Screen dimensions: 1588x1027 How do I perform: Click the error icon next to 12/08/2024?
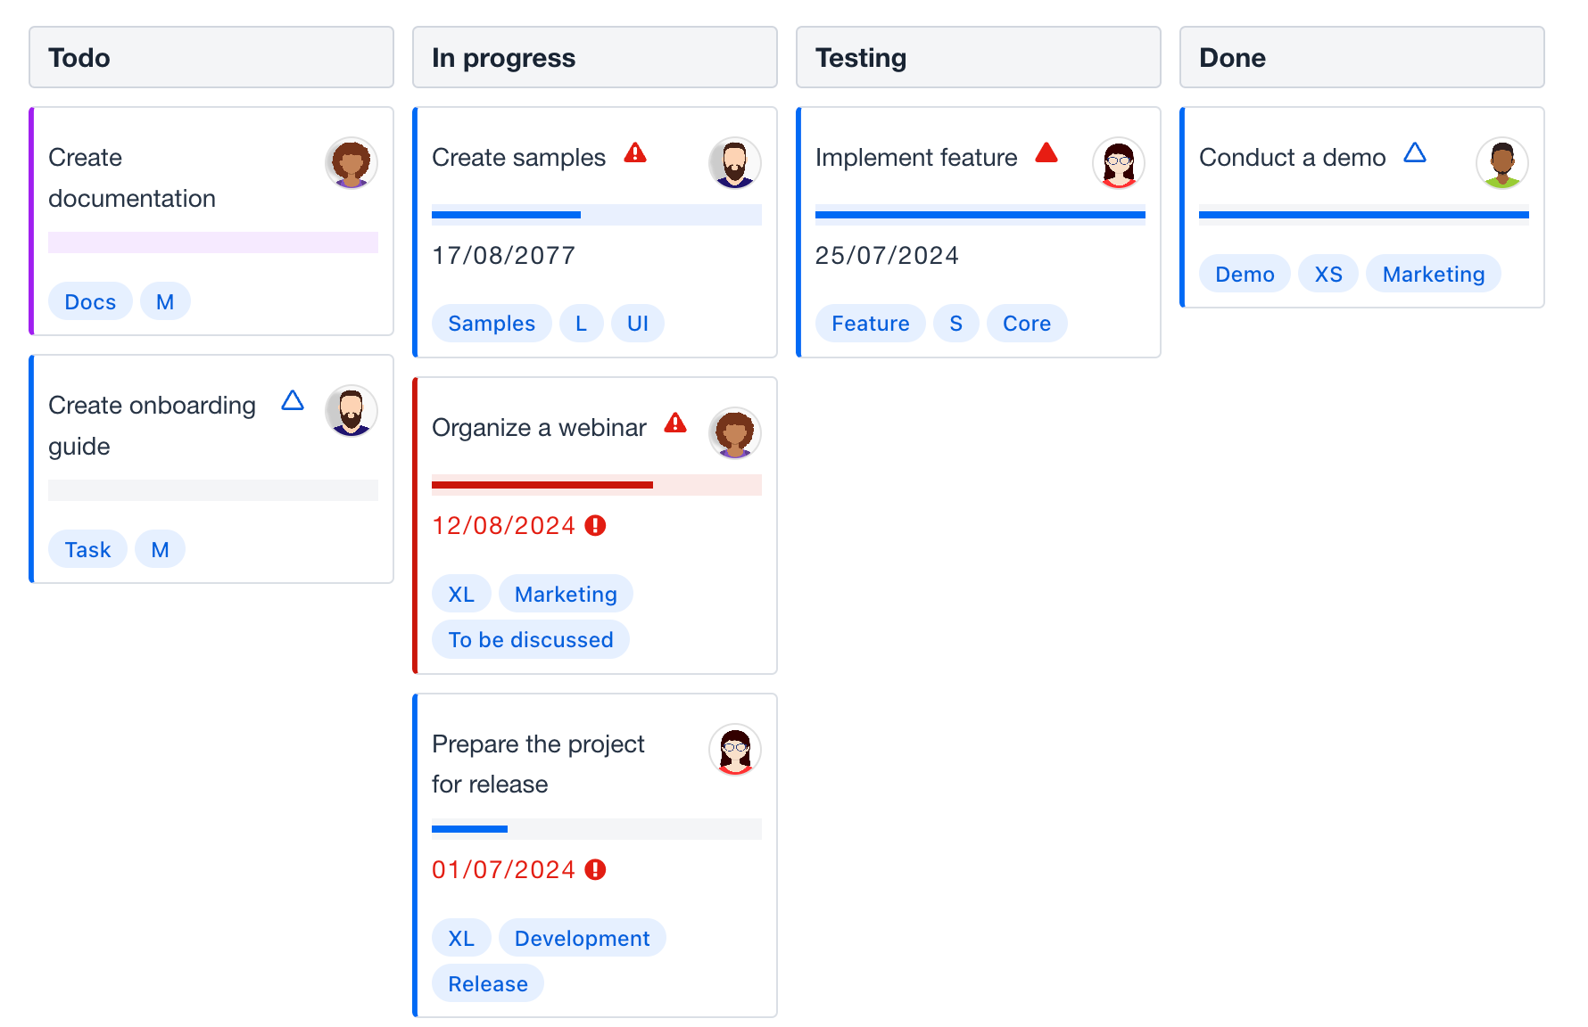tap(594, 526)
